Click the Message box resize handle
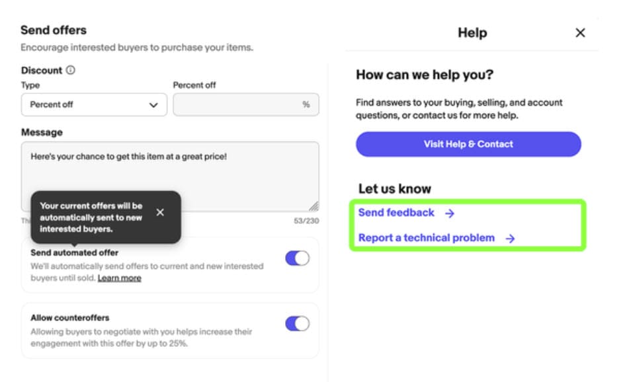The image size is (627, 382). (313, 206)
